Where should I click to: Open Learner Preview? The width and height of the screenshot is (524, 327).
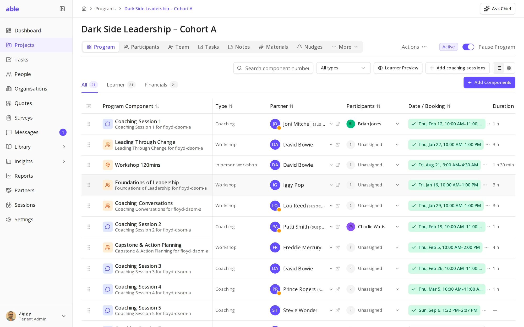[x=398, y=68]
